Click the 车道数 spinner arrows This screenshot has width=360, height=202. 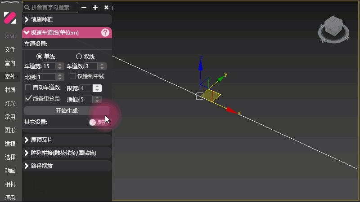click(102, 66)
